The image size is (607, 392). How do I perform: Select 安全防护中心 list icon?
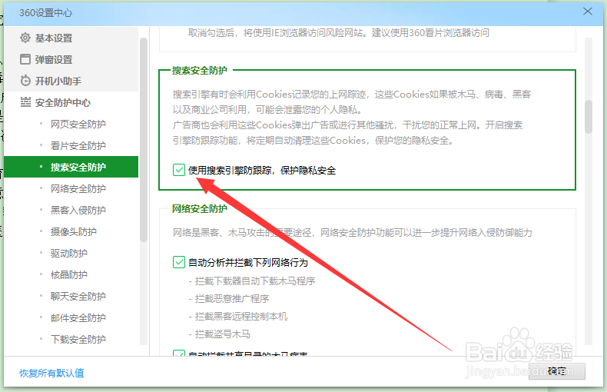point(25,102)
